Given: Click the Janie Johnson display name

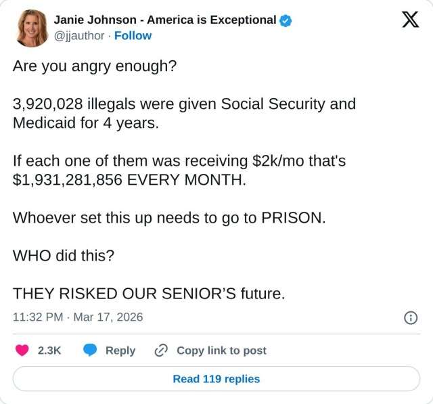Looking at the screenshot, I should point(164,20).
